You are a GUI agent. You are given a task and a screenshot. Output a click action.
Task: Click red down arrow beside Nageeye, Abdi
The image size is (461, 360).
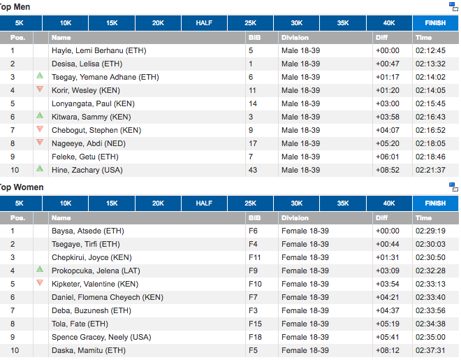[x=40, y=143]
